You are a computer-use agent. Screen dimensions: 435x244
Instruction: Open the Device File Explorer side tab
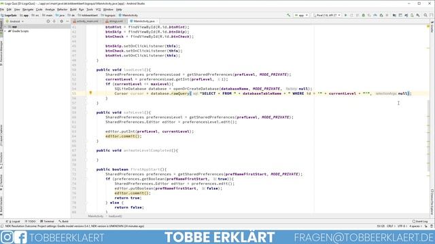pos(432,202)
